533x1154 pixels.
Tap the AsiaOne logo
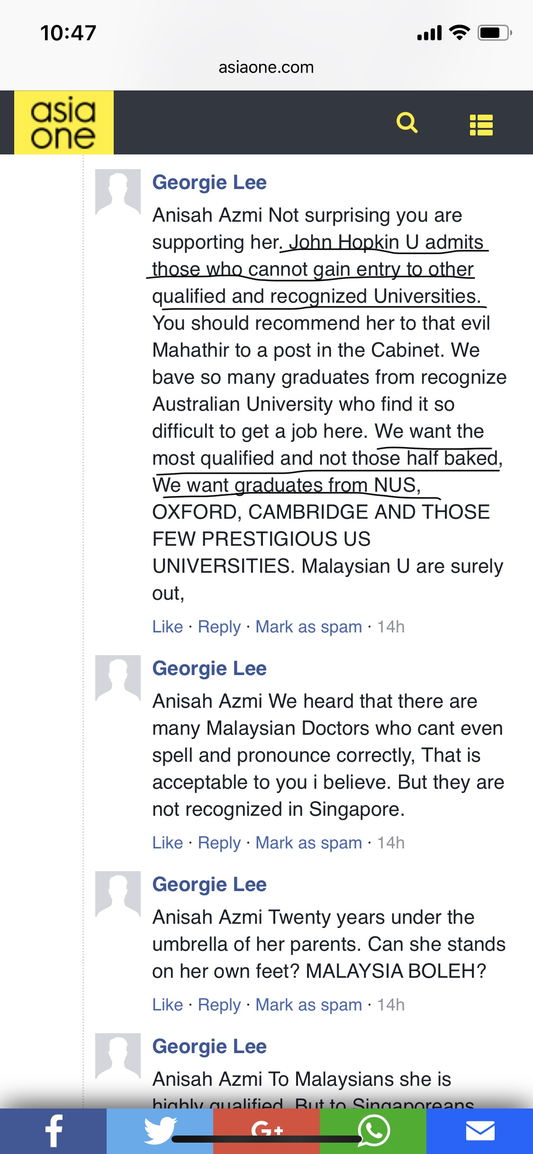pos(64,122)
